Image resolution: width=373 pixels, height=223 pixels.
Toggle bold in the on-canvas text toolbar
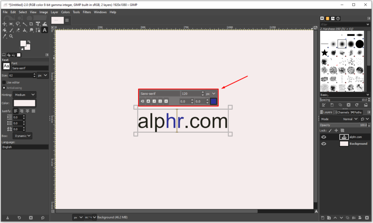click(148, 101)
